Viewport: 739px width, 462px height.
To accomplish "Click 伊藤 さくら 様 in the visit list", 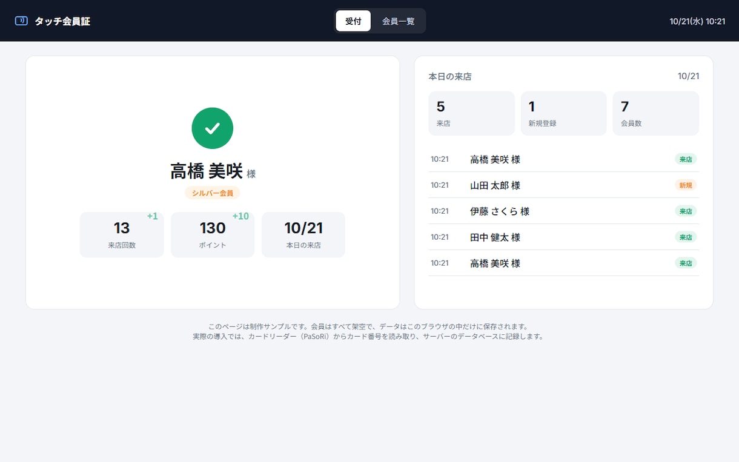I will coord(500,211).
